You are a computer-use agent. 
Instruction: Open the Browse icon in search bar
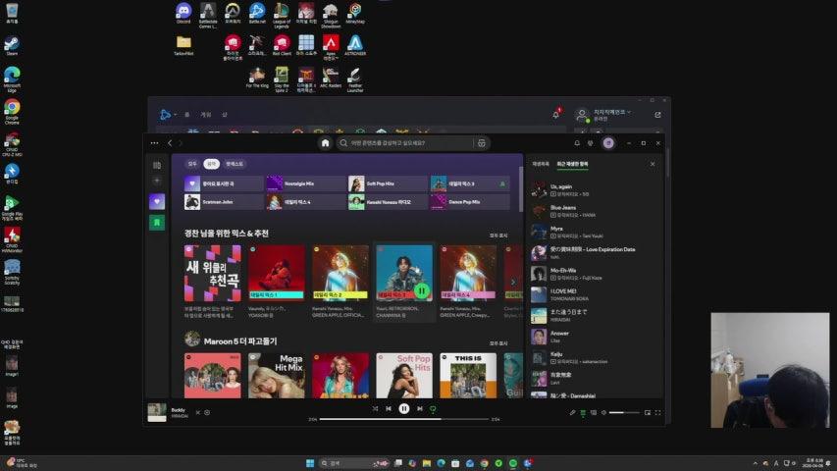click(482, 143)
